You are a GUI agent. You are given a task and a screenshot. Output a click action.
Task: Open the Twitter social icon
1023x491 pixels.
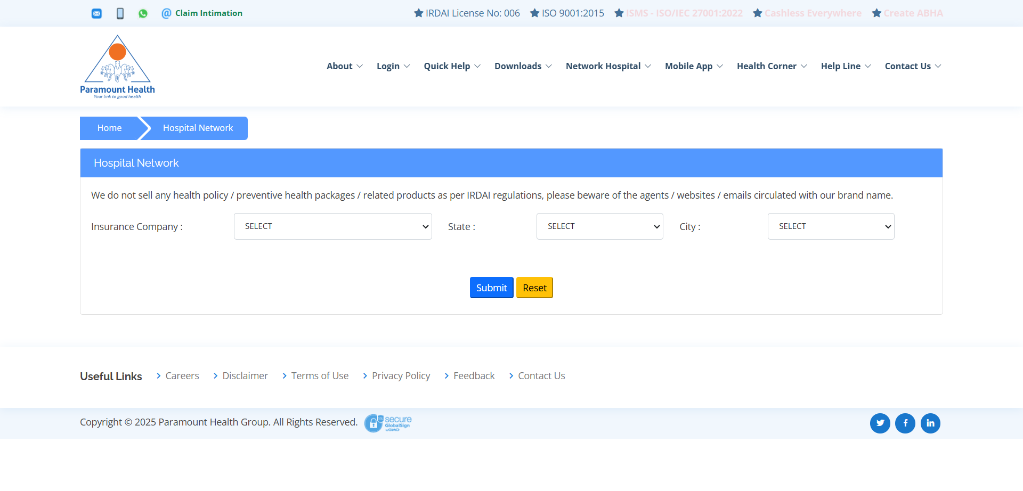tap(880, 423)
